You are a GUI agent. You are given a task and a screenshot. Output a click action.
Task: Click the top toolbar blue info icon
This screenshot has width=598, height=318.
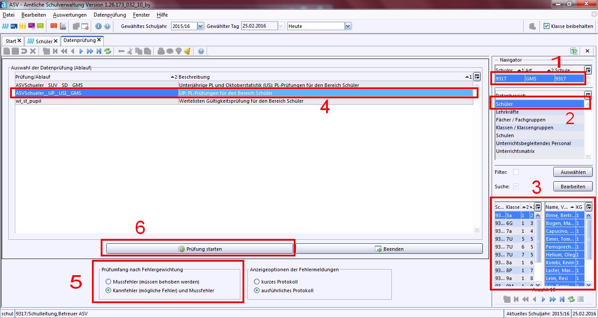pos(98,26)
